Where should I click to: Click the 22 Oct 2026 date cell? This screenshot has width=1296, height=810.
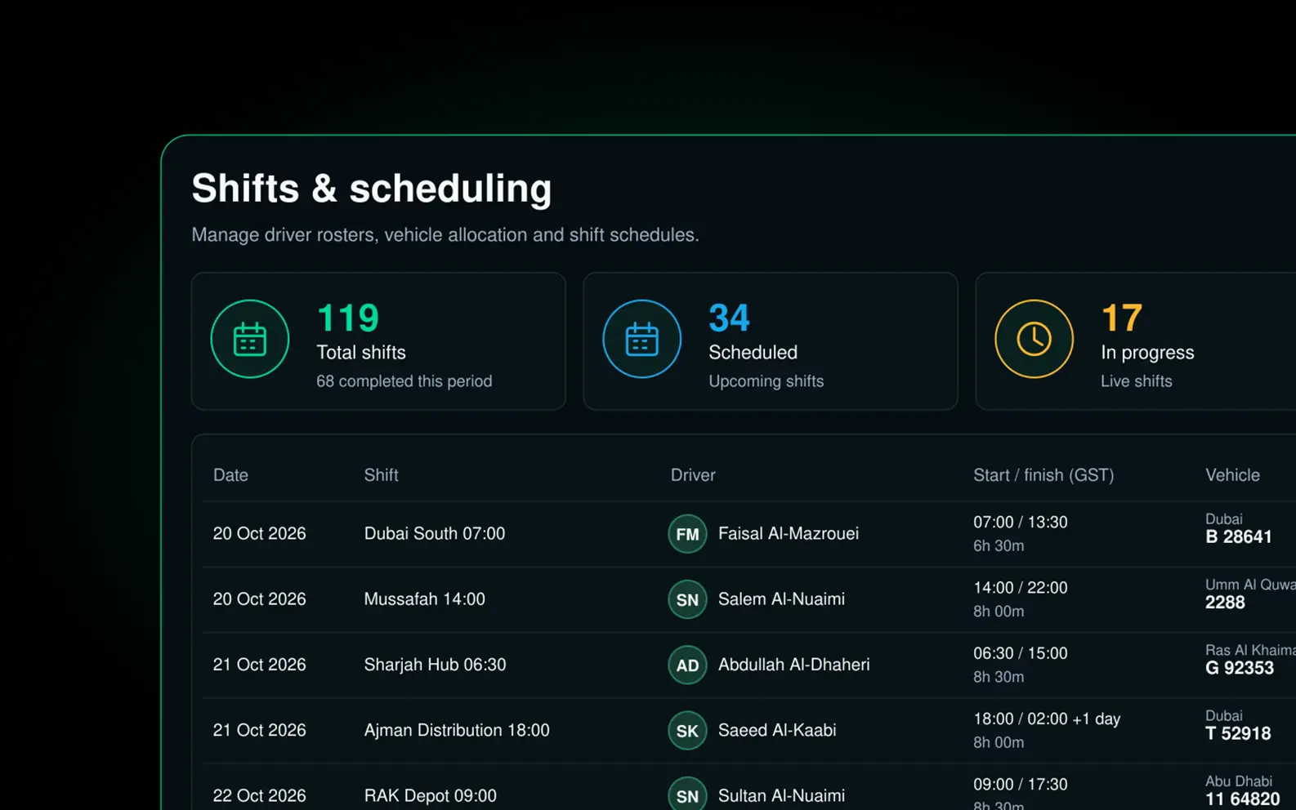[x=260, y=795]
